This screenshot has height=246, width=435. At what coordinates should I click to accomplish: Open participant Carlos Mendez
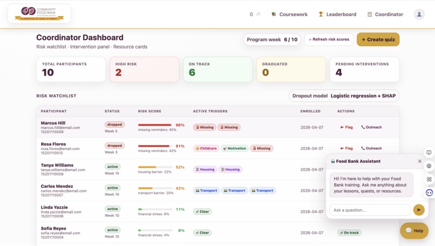click(x=57, y=186)
